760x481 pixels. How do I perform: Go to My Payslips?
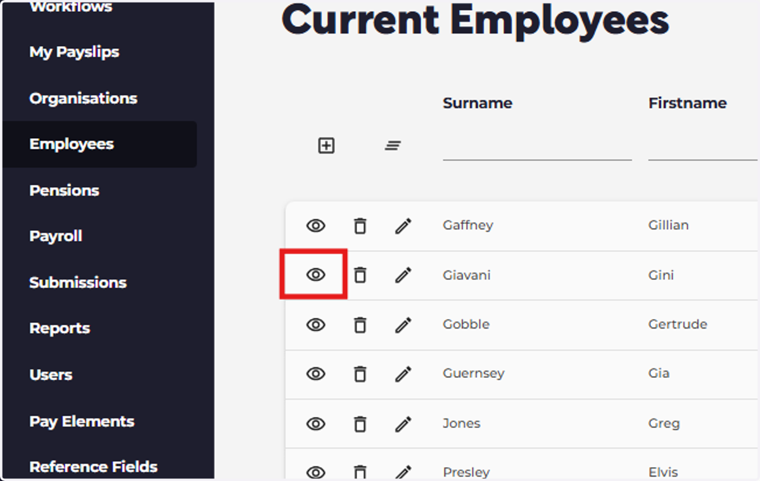tap(74, 52)
